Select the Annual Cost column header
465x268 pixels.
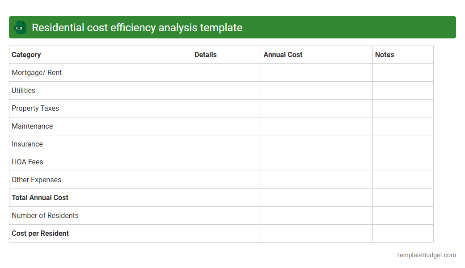tap(283, 54)
